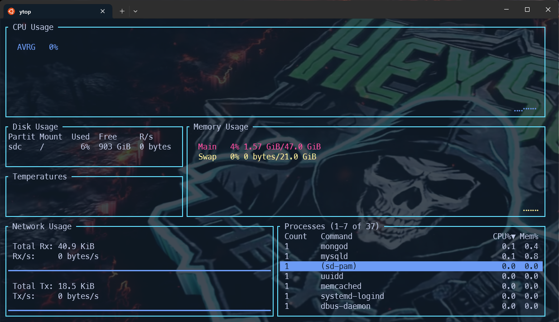Click the sdc partition name
This screenshot has height=322, width=559.
point(15,147)
